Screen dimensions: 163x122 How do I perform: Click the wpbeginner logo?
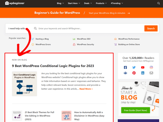pos(15,3)
